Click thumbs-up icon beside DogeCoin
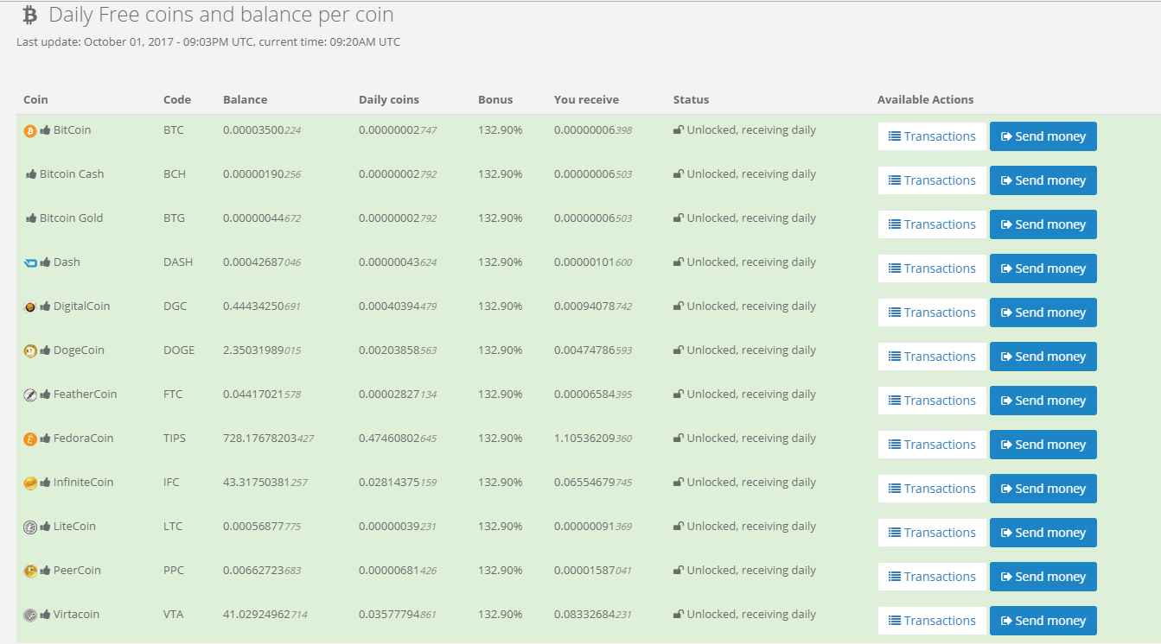Screen dimensions: 1161x644 (45, 350)
